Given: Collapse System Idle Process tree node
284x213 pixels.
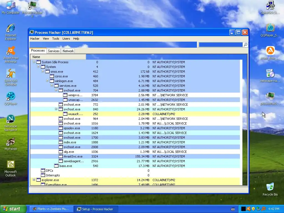Looking at the screenshot, I should [34, 62].
